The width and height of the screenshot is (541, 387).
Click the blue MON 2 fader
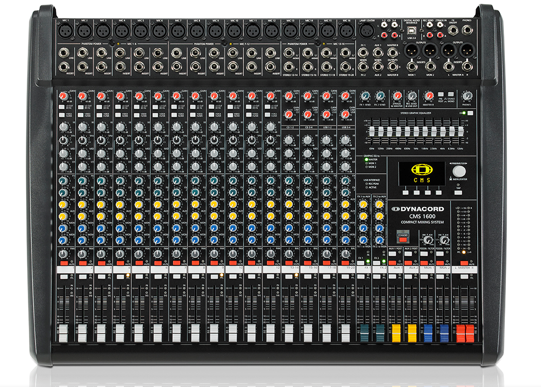444,333
